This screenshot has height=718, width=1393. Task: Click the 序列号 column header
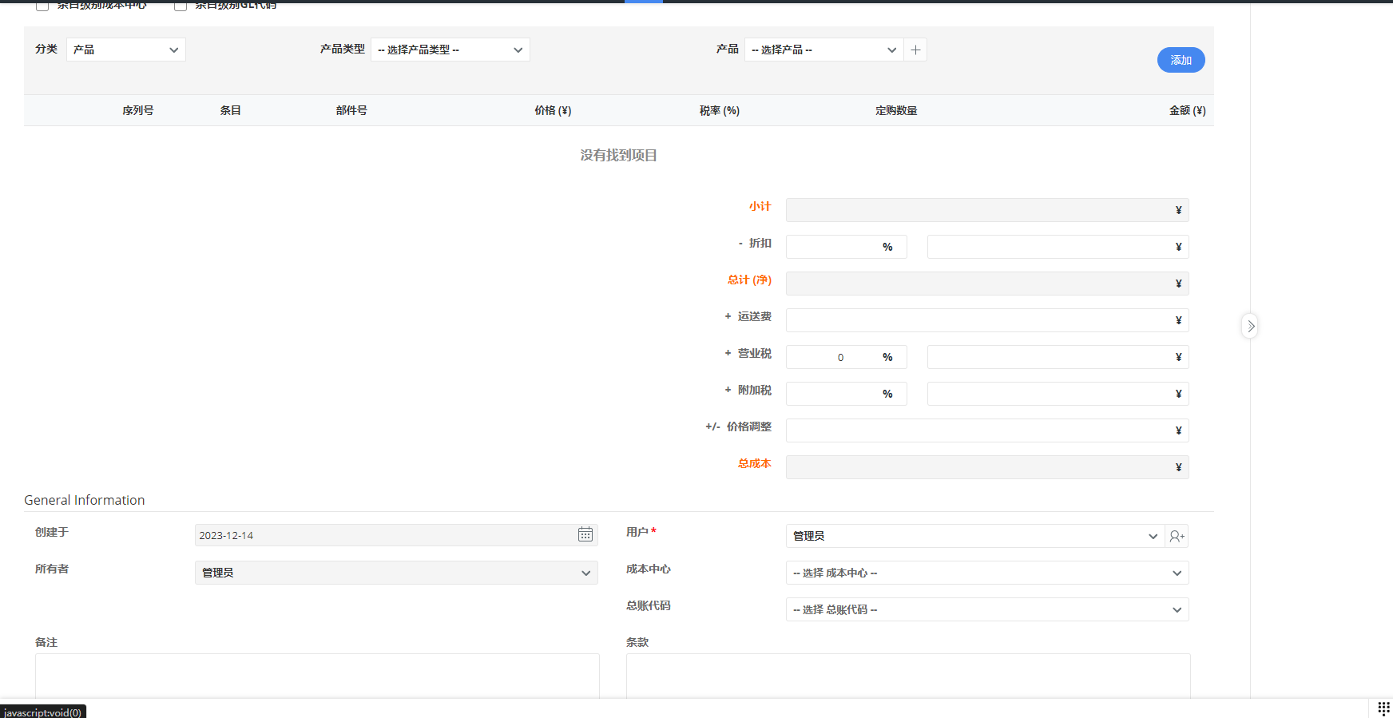click(138, 110)
